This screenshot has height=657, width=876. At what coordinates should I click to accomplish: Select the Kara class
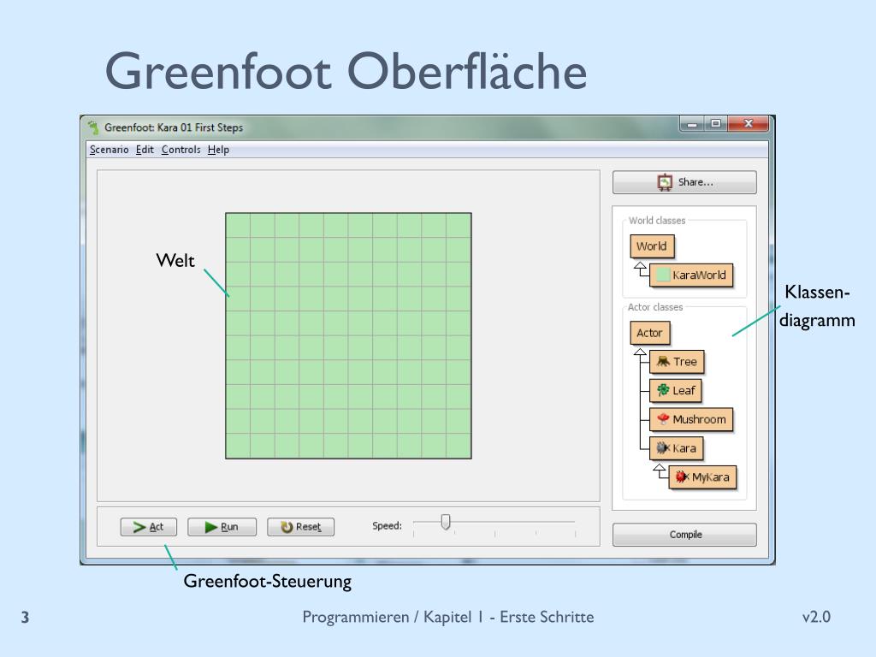click(676, 448)
